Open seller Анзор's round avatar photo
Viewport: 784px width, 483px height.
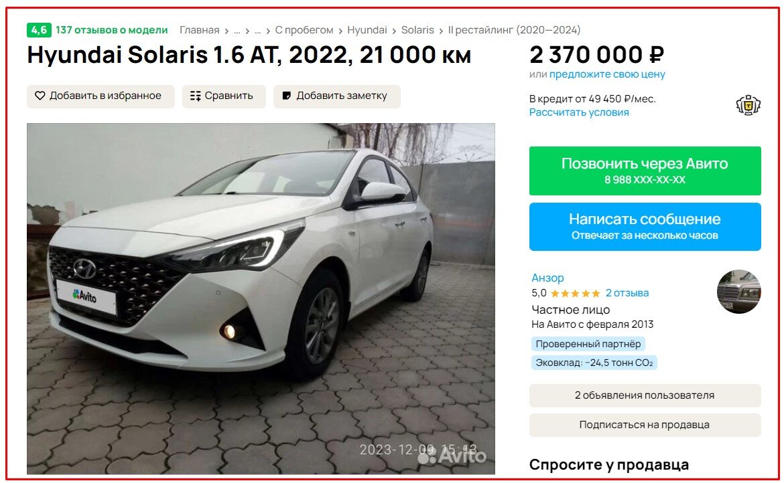pos(739,292)
